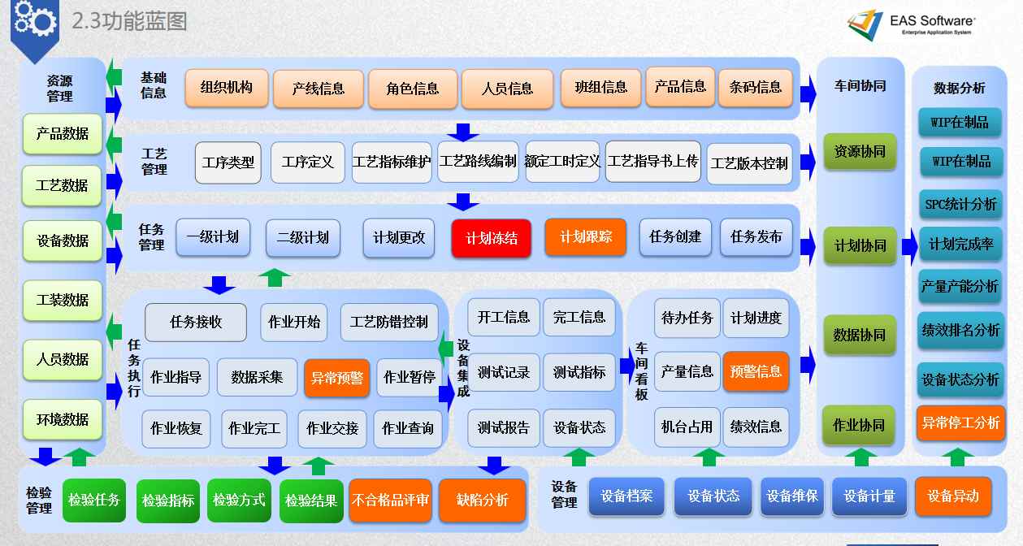Click the 人员数据 box
The image size is (1023, 546).
(x=63, y=359)
